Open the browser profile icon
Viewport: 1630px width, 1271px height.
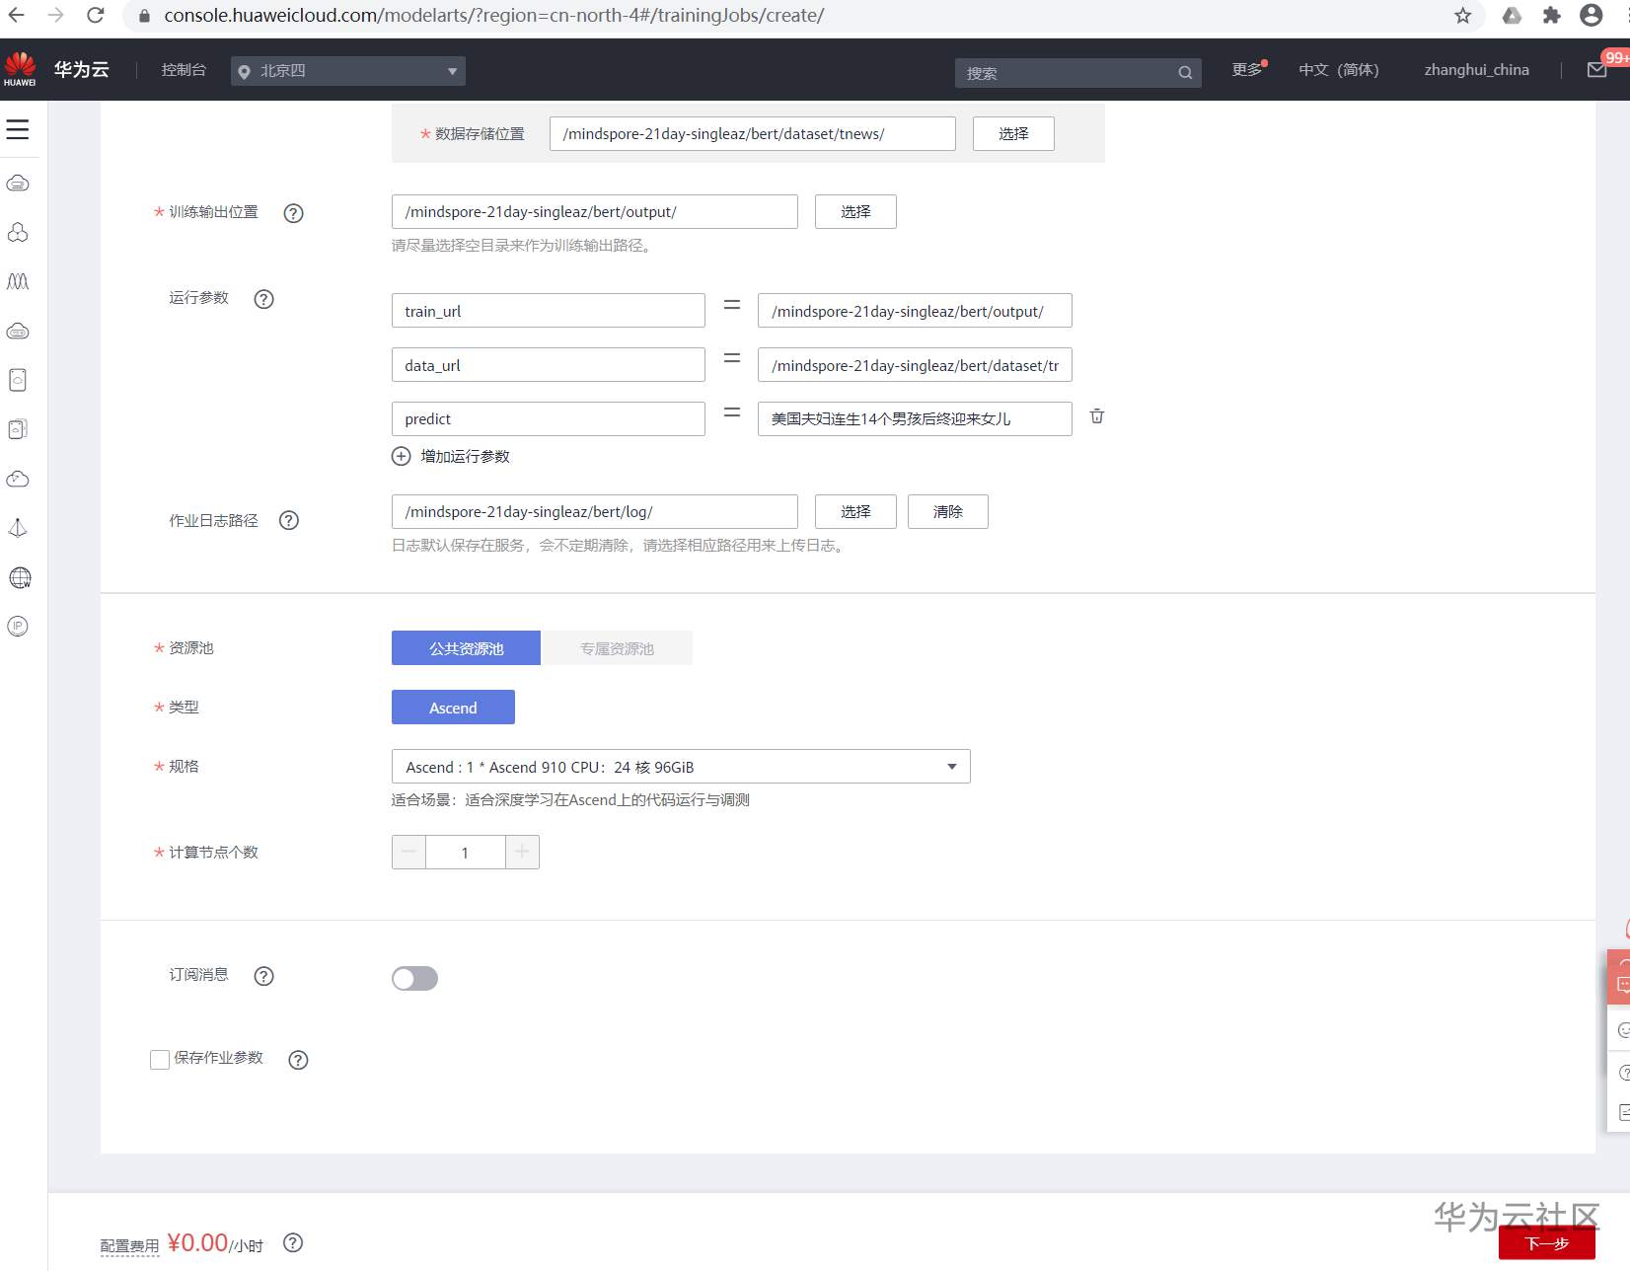coord(1591,15)
